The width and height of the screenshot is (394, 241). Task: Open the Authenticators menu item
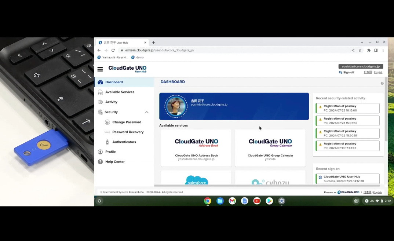click(124, 142)
